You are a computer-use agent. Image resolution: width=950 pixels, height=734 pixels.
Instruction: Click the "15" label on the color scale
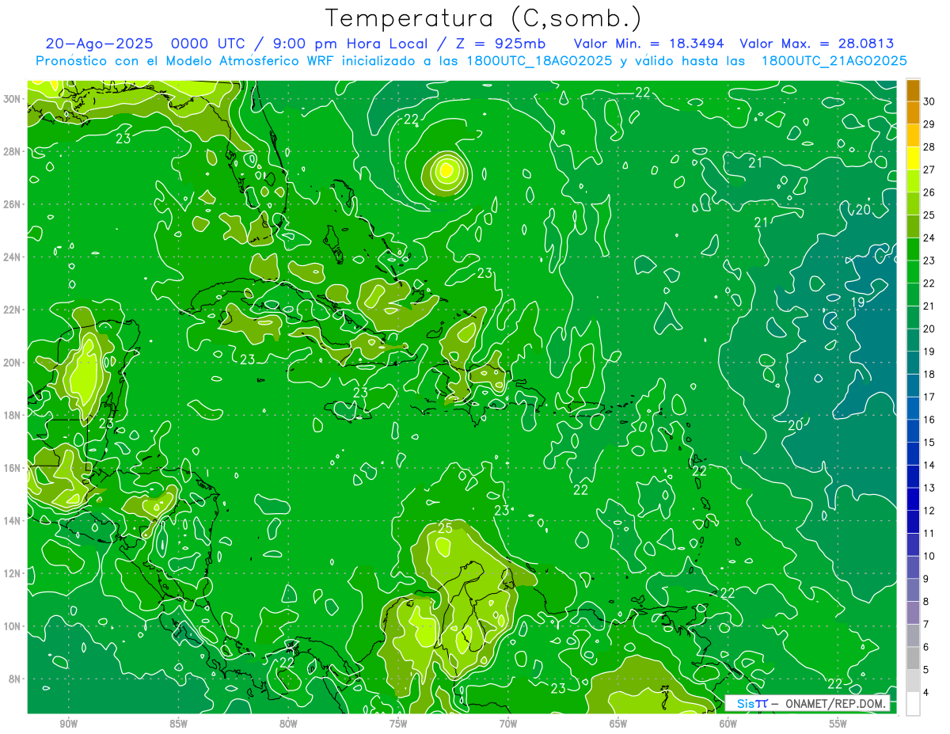click(x=929, y=443)
